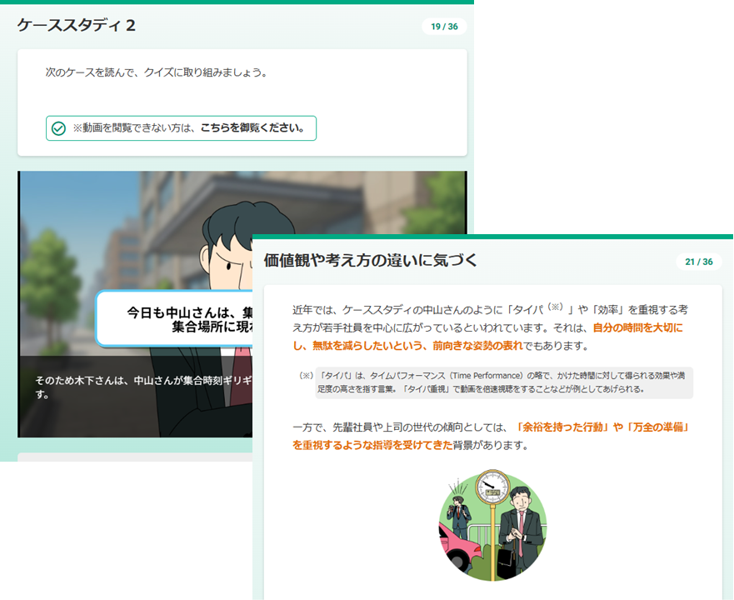
Task: Select the ケーススタディ２ slide heading
Action: (x=77, y=26)
